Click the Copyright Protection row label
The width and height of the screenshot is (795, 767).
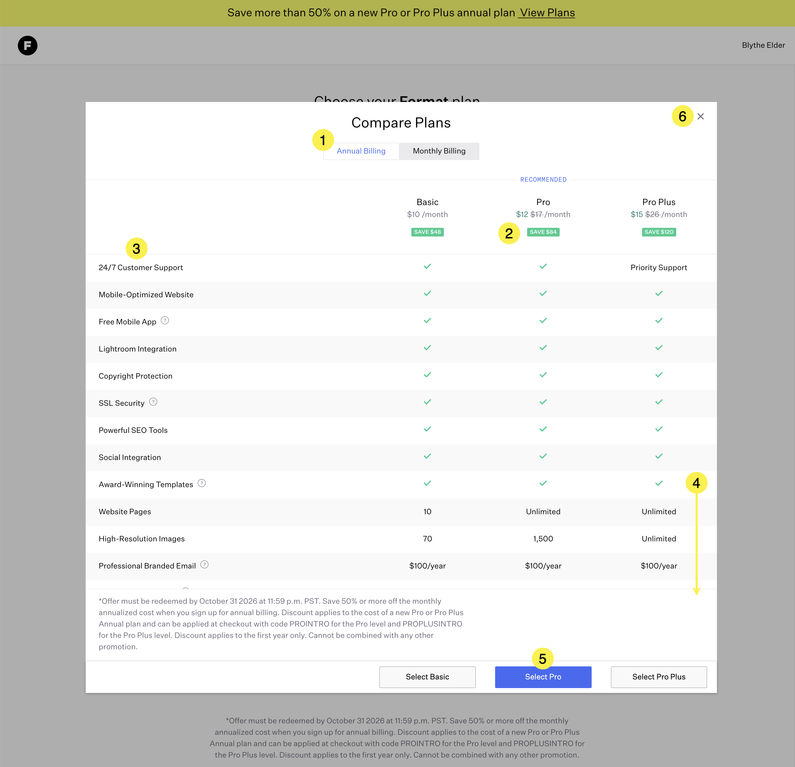(x=136, y=376)
